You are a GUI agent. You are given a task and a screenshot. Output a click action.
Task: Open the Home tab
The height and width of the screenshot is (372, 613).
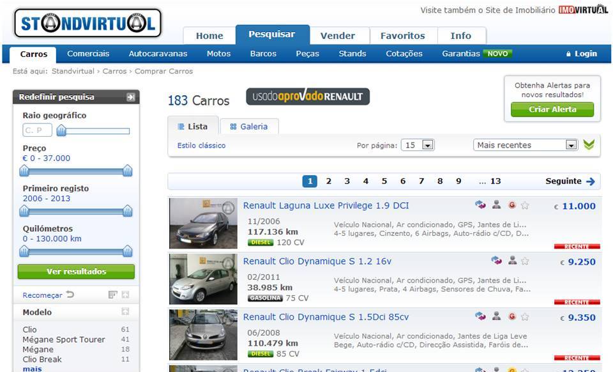(x=209, y=36)
